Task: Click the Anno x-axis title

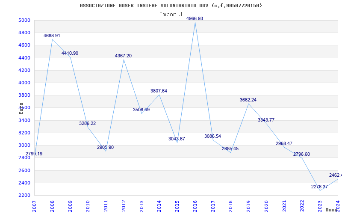Action: 331,210
